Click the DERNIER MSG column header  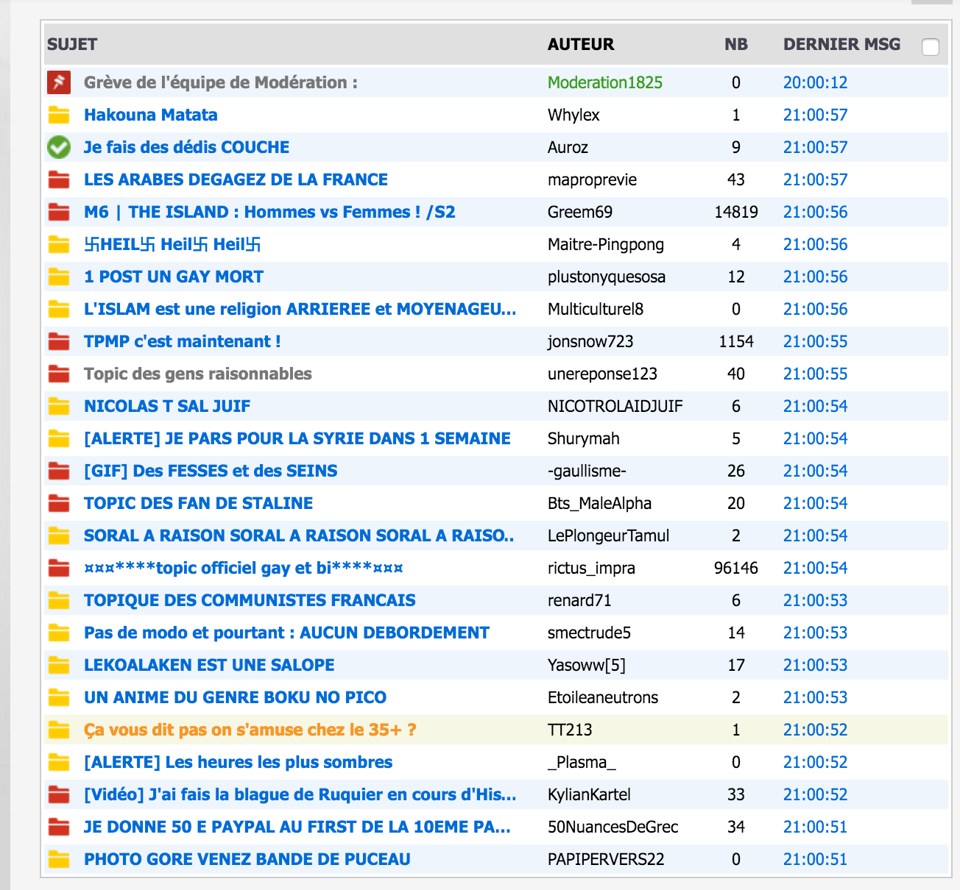point(841,44)
